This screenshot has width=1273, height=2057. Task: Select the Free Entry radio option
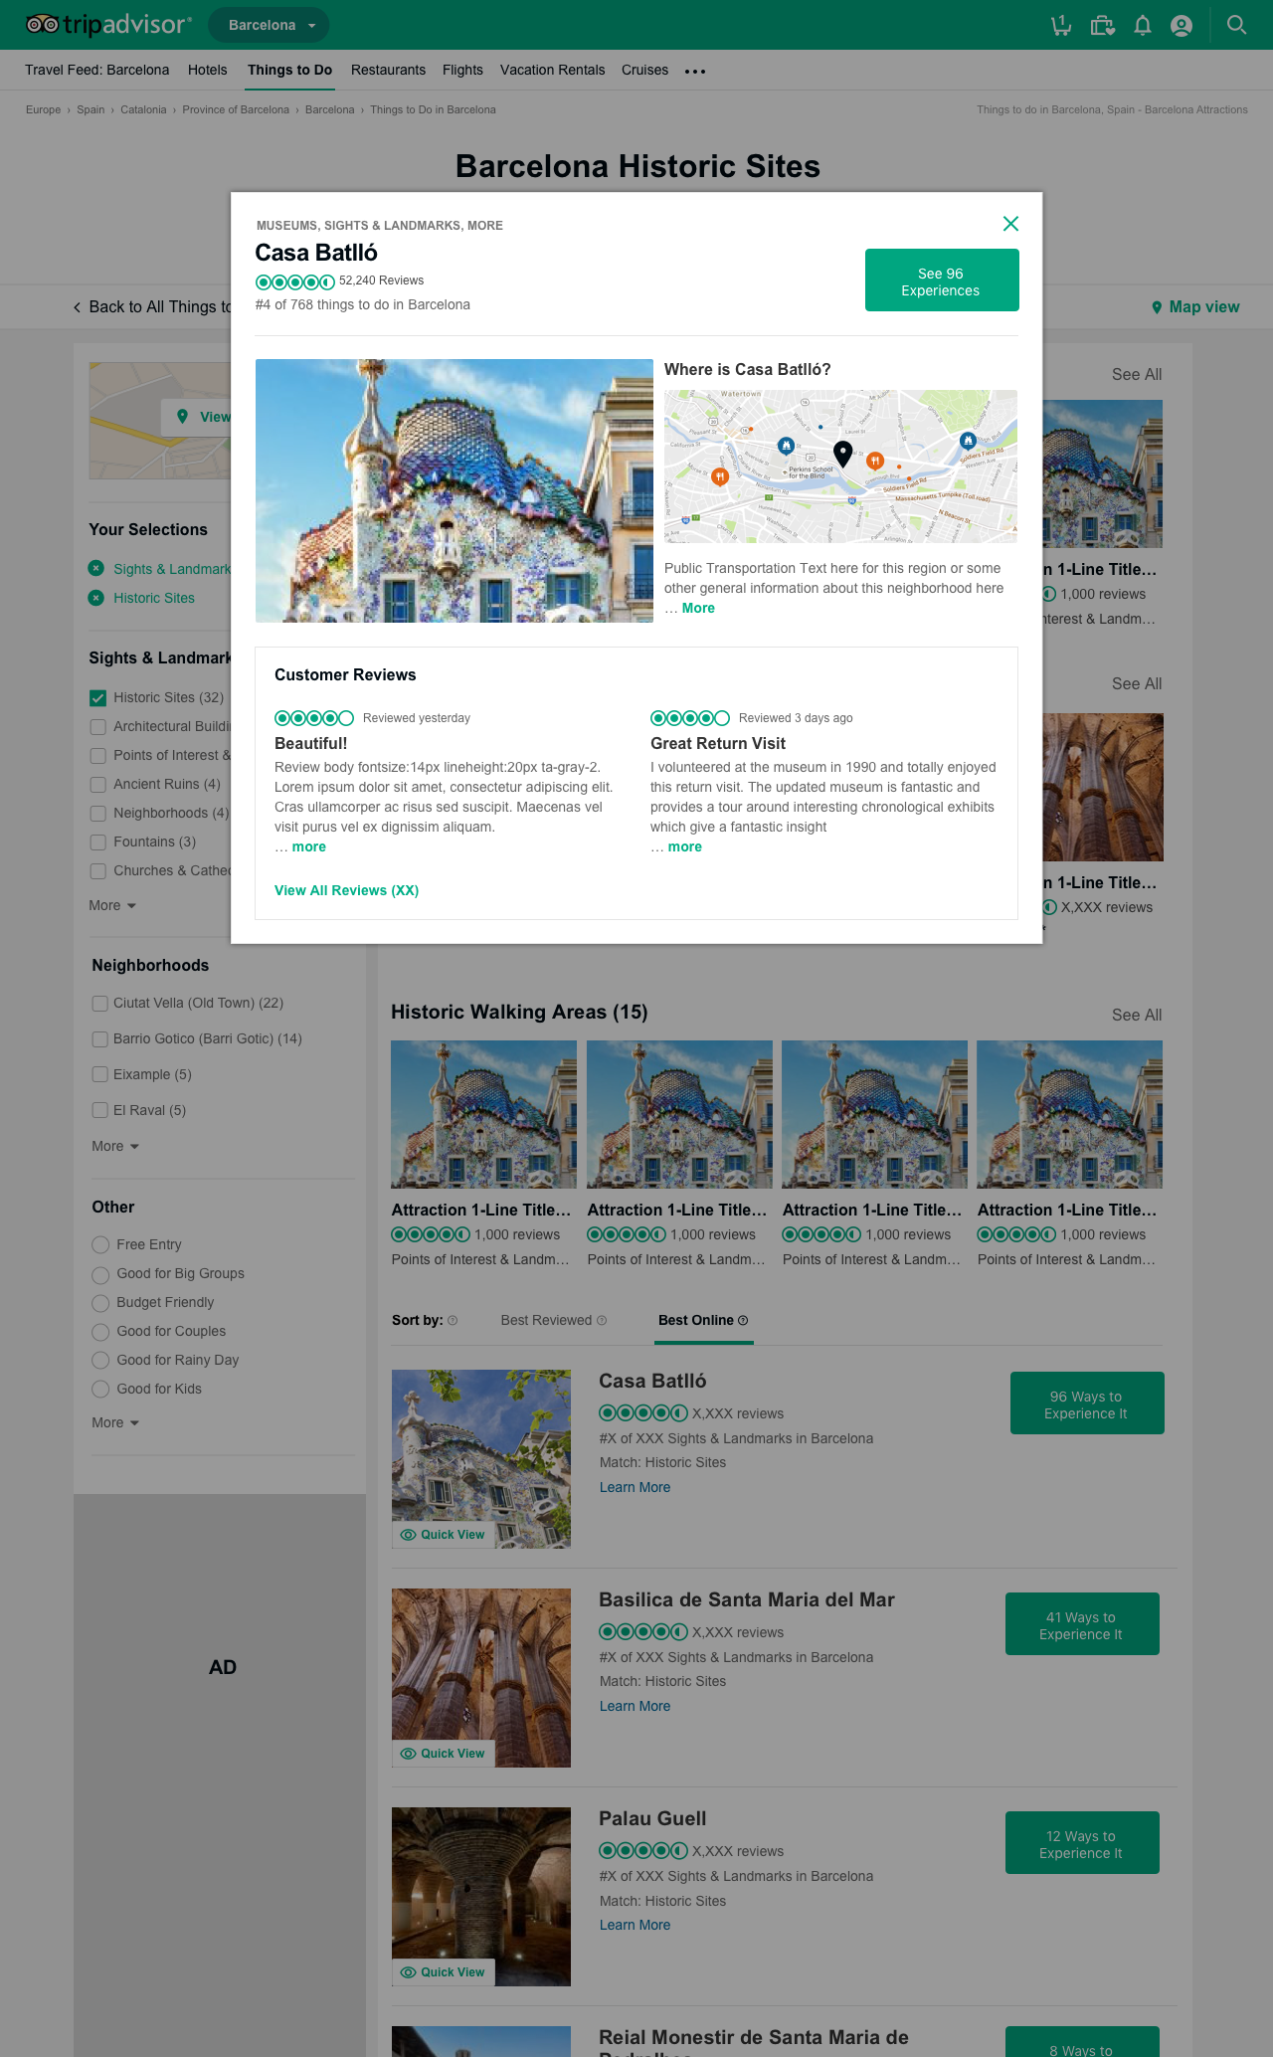[x=100, y=1245]
